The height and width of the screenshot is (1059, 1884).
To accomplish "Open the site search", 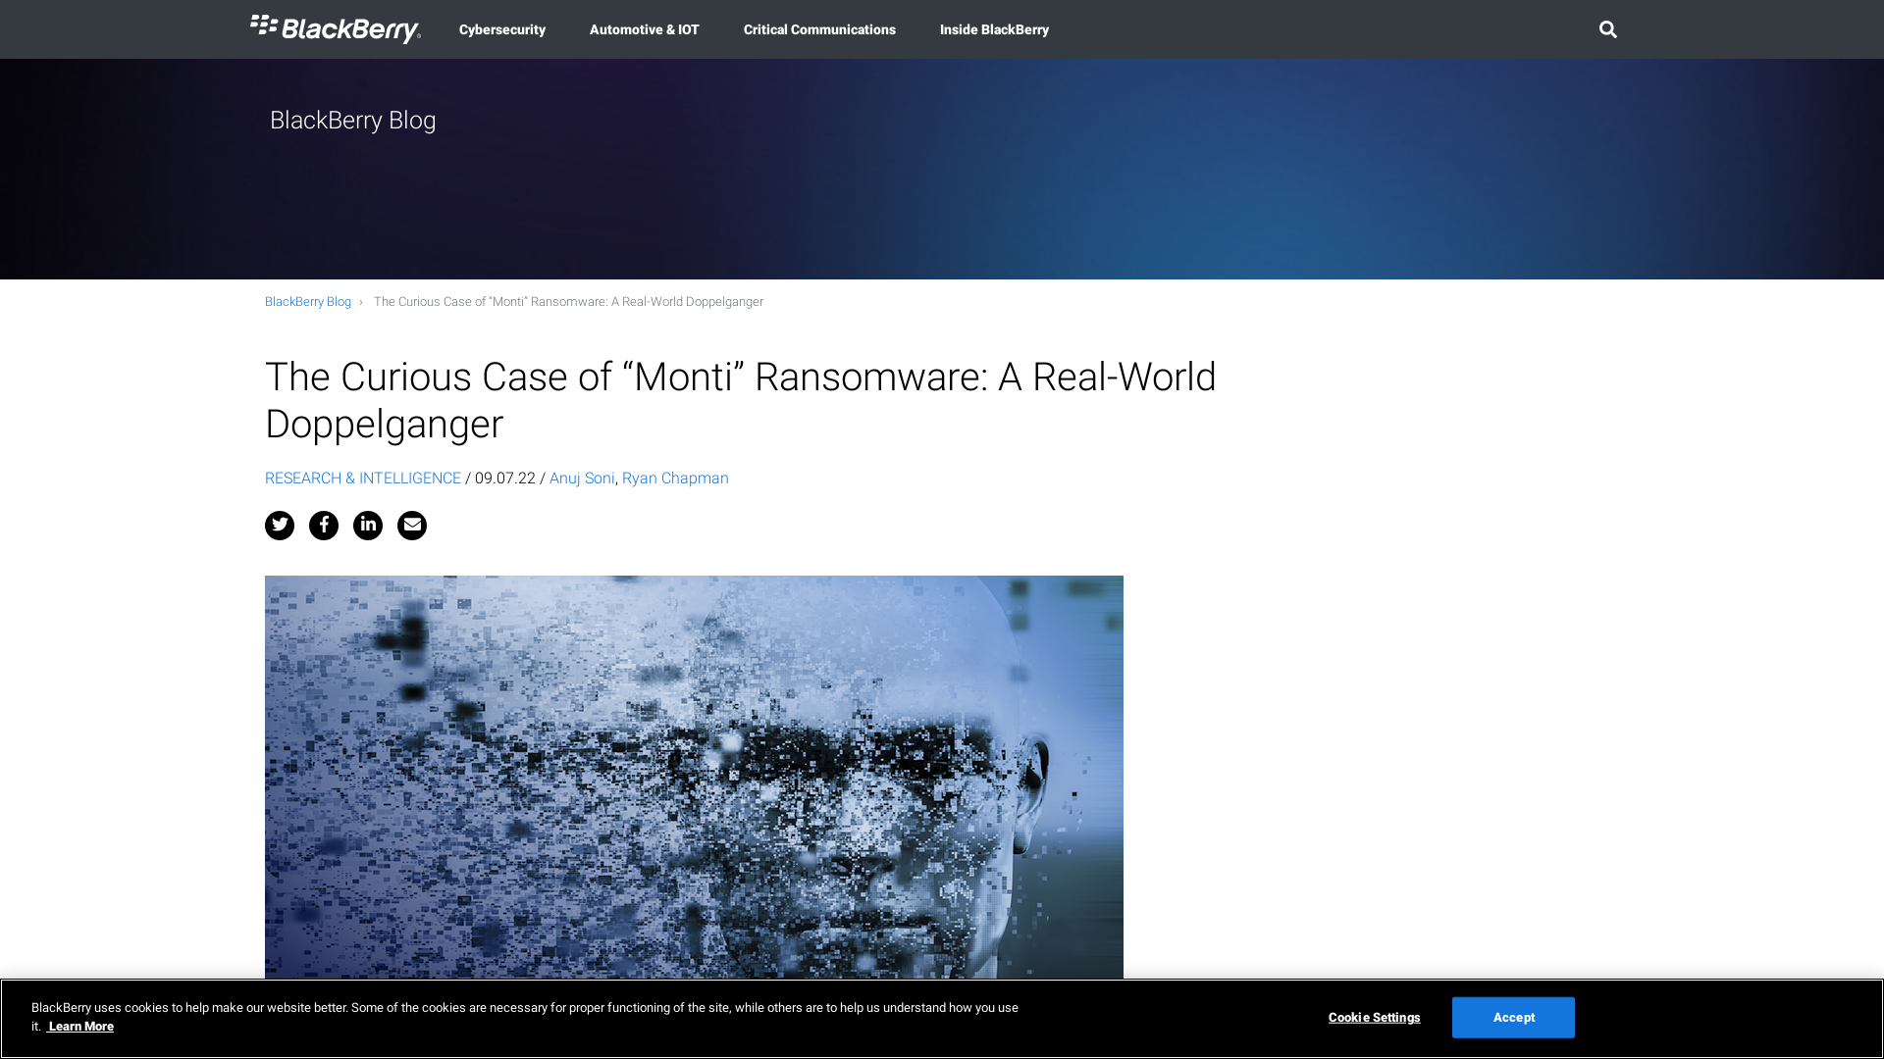I will click(1607, 29).
